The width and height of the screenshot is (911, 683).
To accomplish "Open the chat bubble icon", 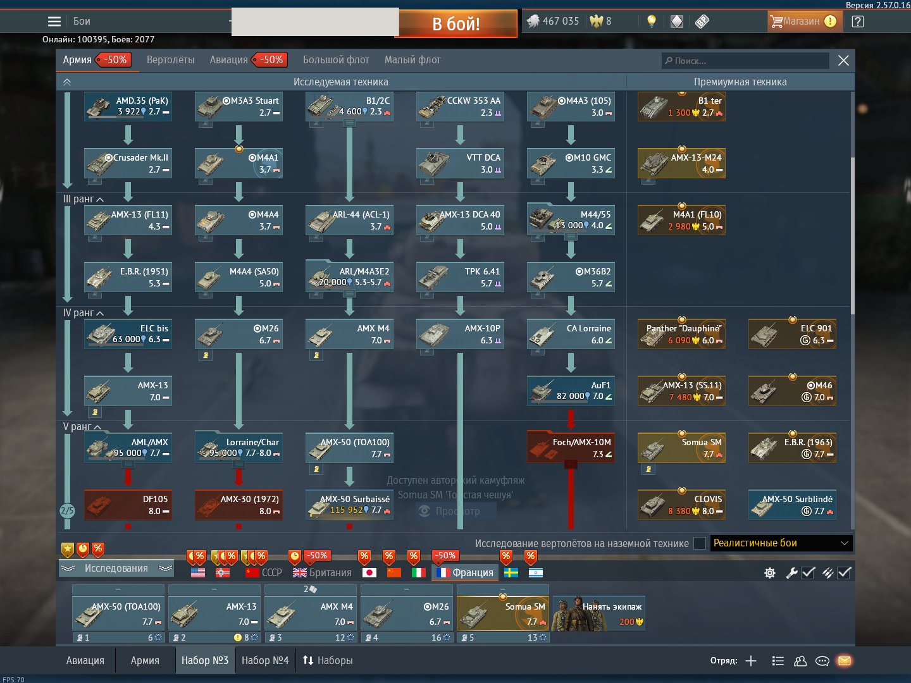I will [x=822, y=661].
